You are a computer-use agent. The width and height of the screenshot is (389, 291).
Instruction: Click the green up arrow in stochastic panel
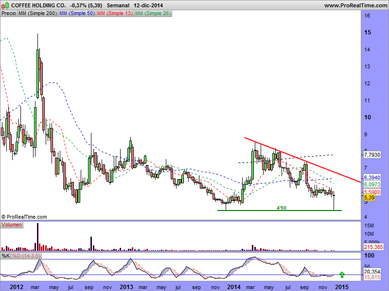342,275
